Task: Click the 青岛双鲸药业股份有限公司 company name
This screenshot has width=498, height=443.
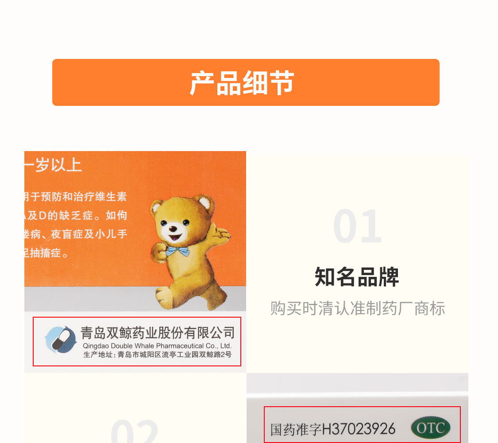Action: click(158, 333)
